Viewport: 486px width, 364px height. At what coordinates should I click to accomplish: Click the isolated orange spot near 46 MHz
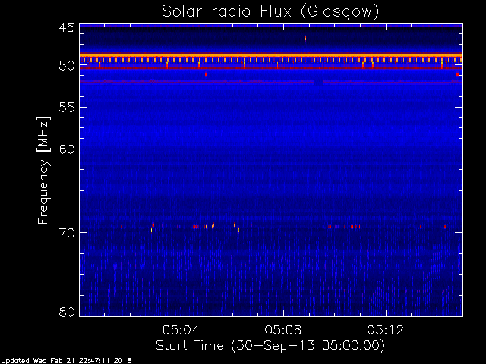pyautogui.click(x=305, y=39)
